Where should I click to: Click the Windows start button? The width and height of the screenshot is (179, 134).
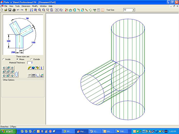[8, 131]
